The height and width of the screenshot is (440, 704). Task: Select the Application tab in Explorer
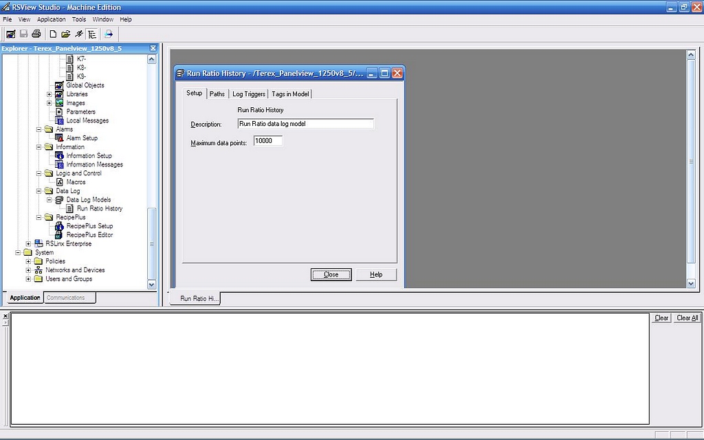(25, 298)
